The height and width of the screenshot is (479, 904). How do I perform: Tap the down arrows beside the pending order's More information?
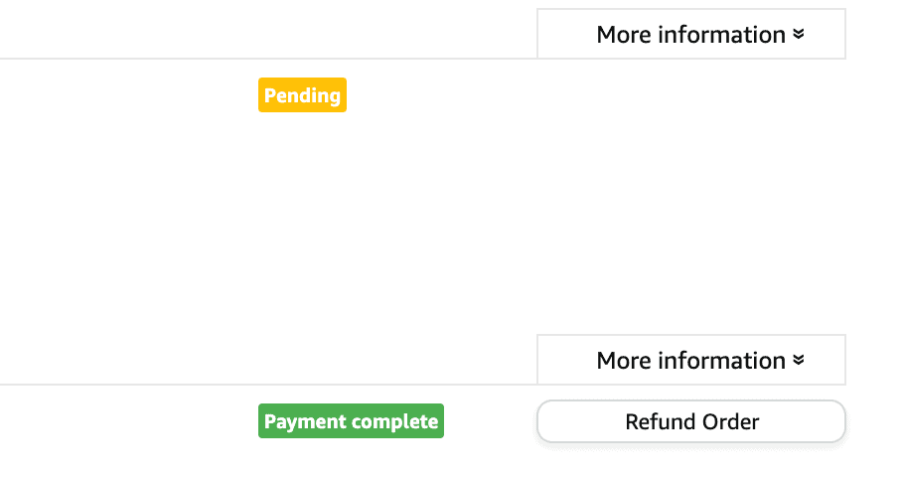pyautogui.click(x=798, y=35)
